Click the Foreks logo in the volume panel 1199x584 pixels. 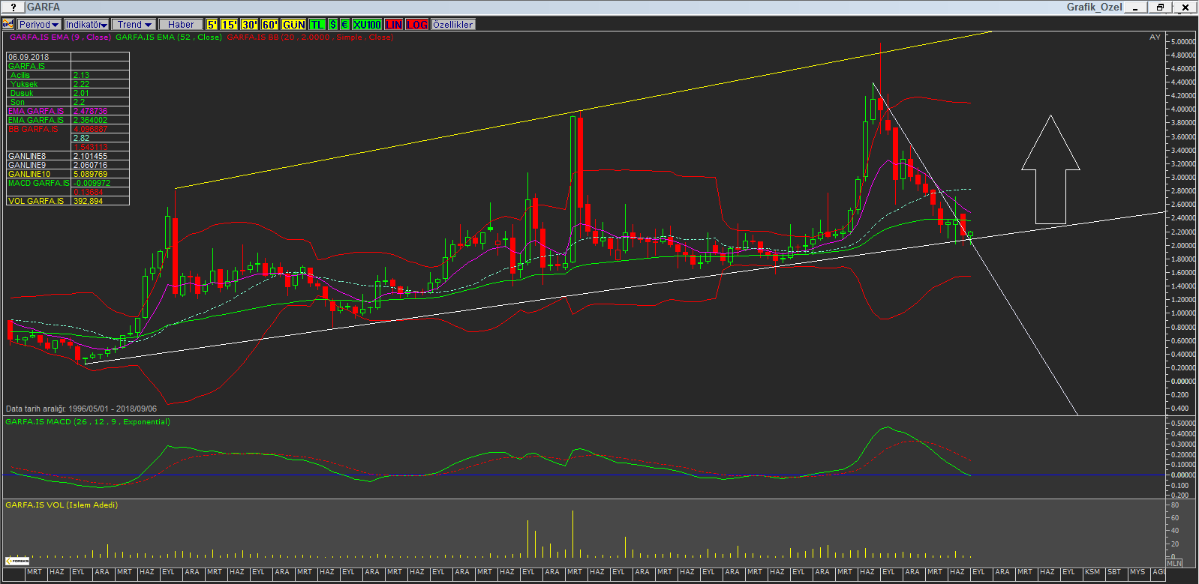(x=17, y=560)
